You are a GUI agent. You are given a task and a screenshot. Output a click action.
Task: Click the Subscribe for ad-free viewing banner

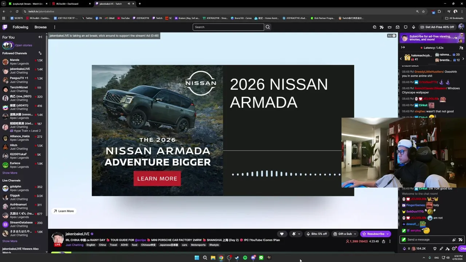(x=432, y=38)
